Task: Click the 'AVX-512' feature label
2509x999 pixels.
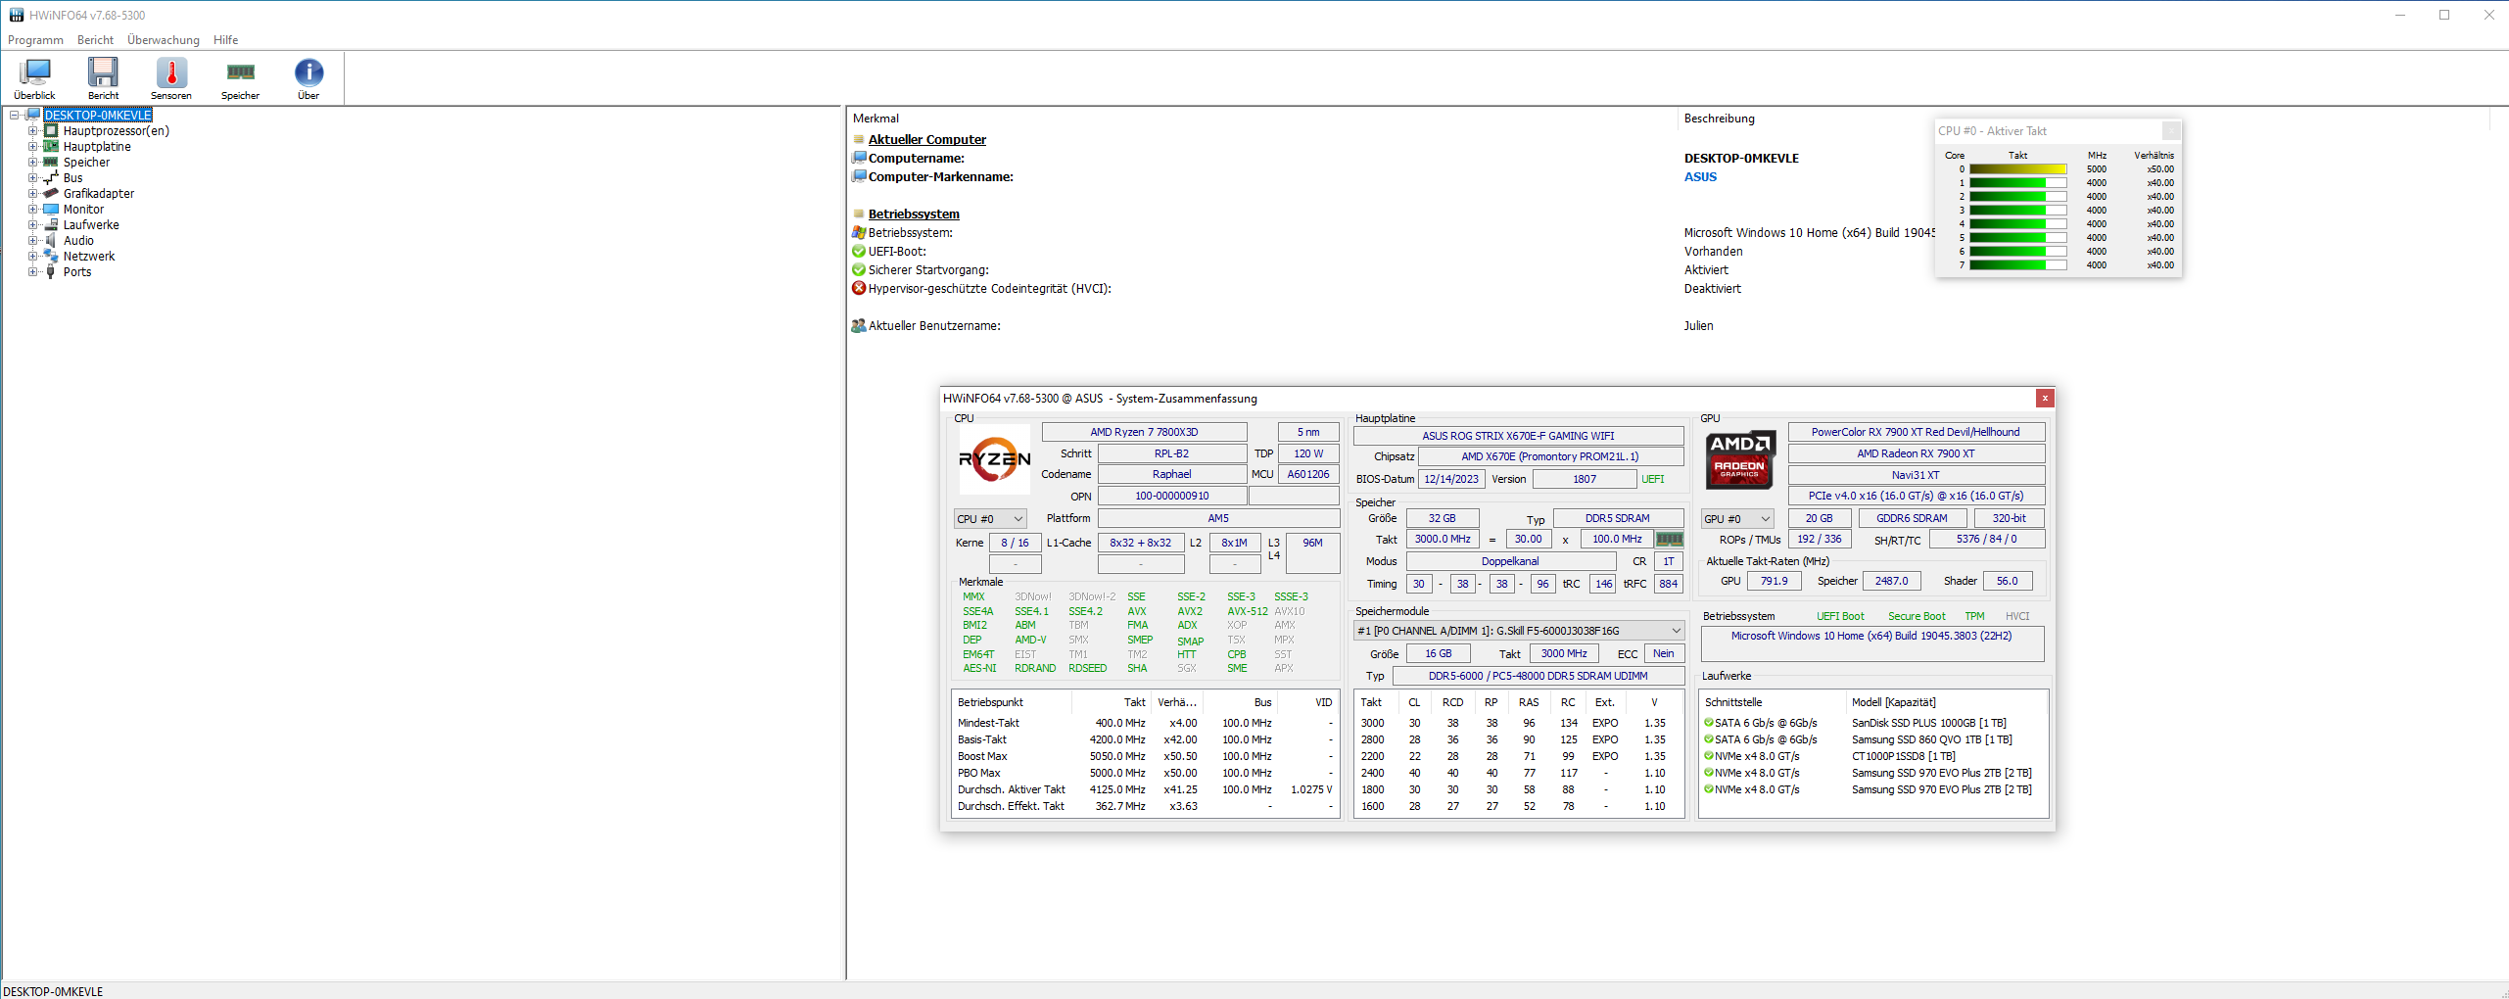Action: click(1247, 611)
